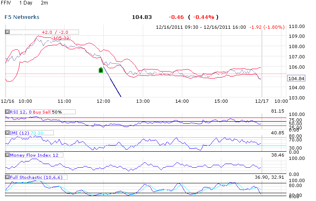This screenshot has width=316, height=201.
Task: Click the RSI 12, 0 label
Action: [x=21, y=112]
